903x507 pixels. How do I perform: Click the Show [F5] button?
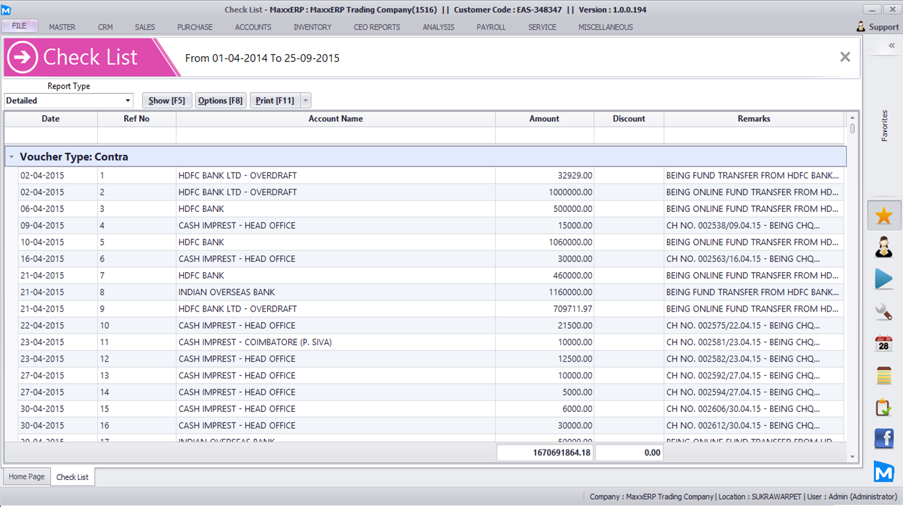[x=167, y=100]
